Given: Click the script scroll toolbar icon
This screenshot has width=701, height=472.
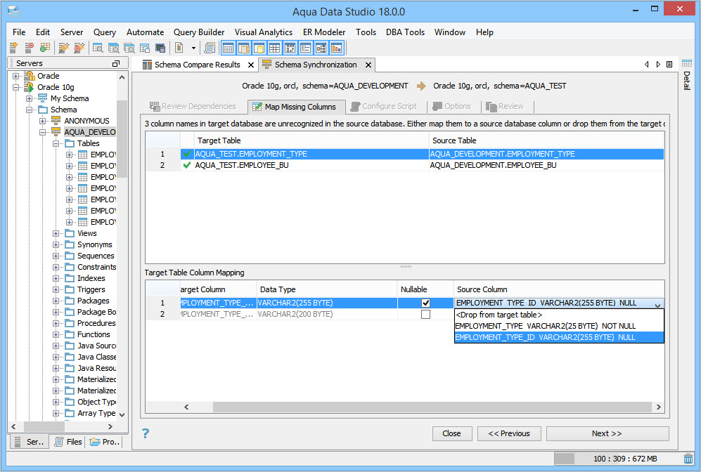Looking at the screenshot, I should [210, 48].
